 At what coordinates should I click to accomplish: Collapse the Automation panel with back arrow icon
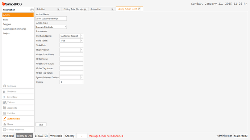(x=32, y=10)
